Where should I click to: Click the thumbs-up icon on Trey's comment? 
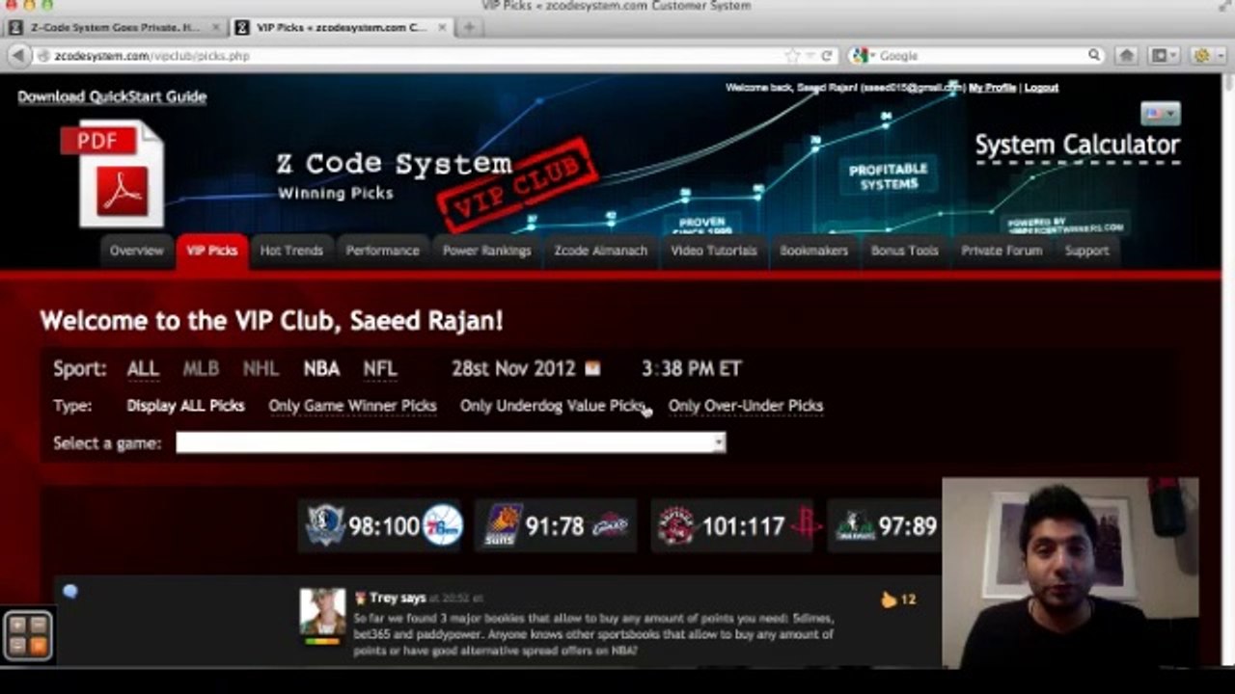click(889, 600)
